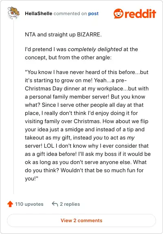Click the orange Reddit Snoo logo icon
163x234 pixels.
pyautogui.click(x=119, y=13)
